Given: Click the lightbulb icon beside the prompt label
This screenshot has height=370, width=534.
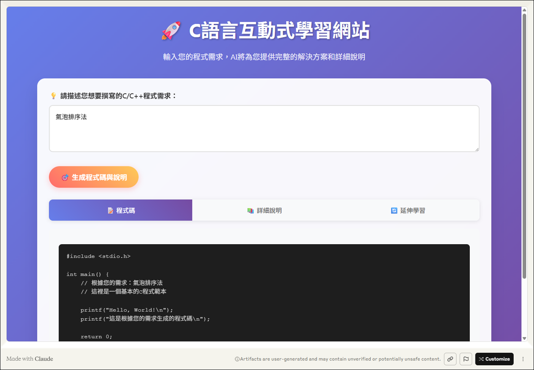Looking at the screenshot, I should 54,96.
